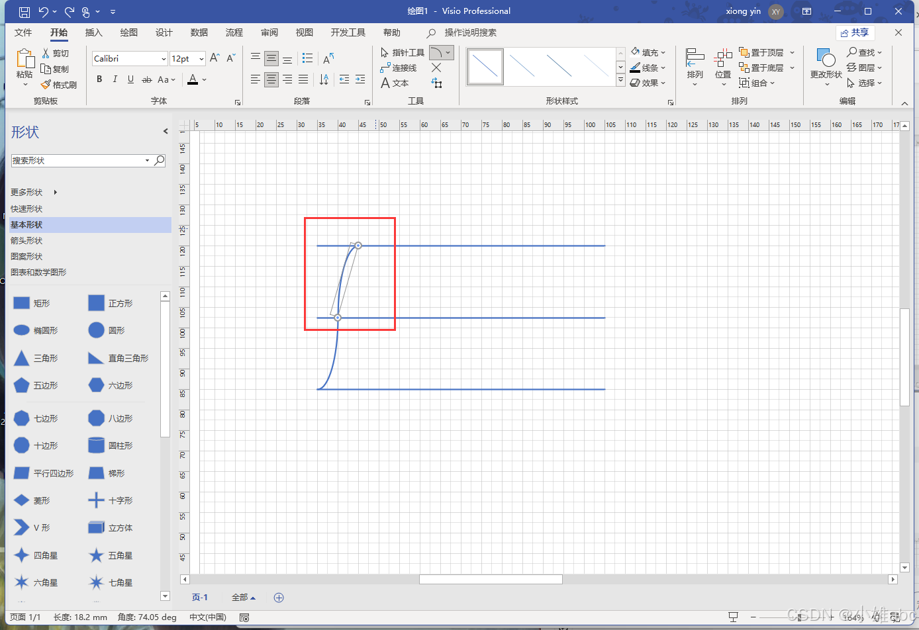
Task: Select Arrow Shapes (箭头形状) stencil
Action: coord(26,240)
